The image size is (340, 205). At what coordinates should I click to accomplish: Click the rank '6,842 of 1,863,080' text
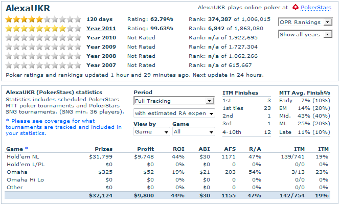click(236, 29)
